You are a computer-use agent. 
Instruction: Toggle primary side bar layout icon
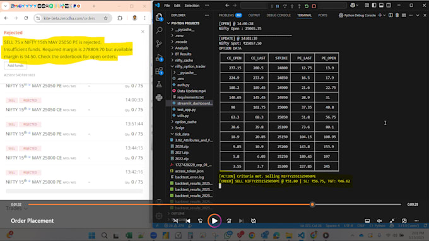coord(374,6)
